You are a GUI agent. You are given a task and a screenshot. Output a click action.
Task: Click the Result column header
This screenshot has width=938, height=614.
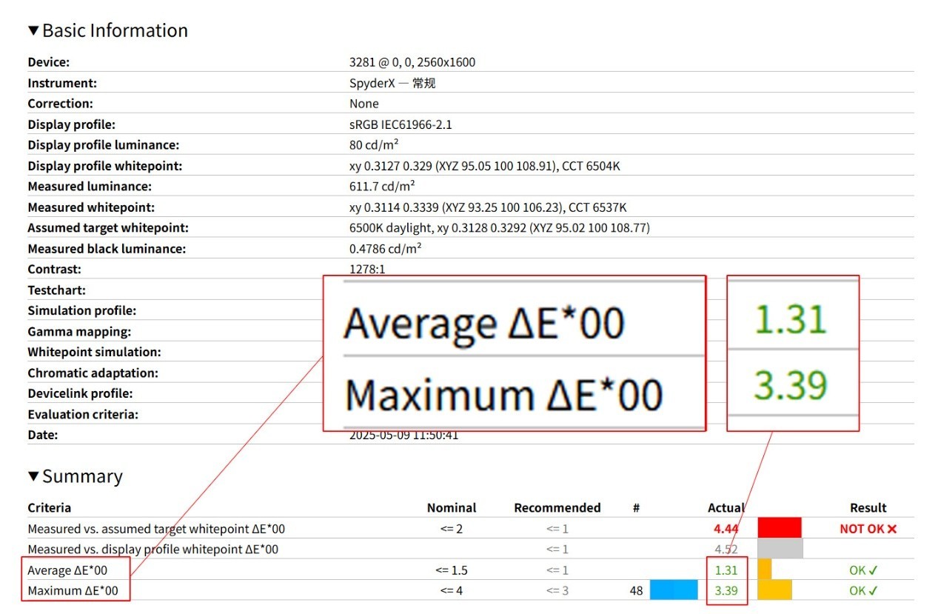pos(868,507)
